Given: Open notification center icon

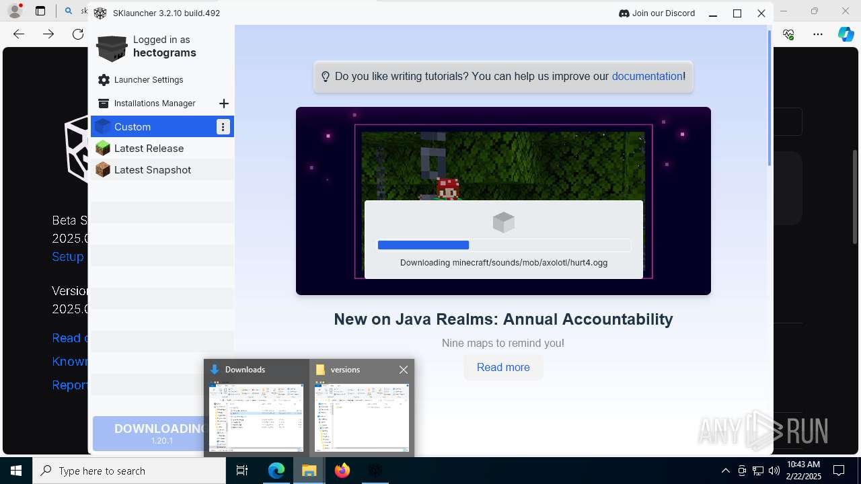Looking at the screenshot, I should (x=839, y=471).
